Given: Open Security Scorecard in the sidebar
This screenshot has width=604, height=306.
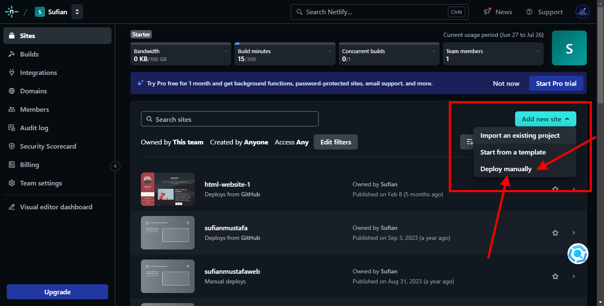Looking at the screenshot, I should point(57,146).
